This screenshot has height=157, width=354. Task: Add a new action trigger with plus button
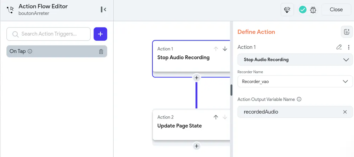pos(101,34)
